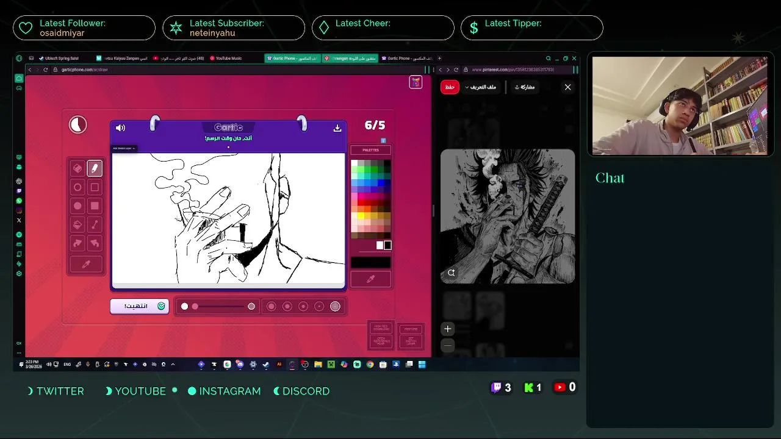Click the Add Sketch Layer label
Image resolution: width=781 pixels, height=439 pixels.
[x=124, y=148]
